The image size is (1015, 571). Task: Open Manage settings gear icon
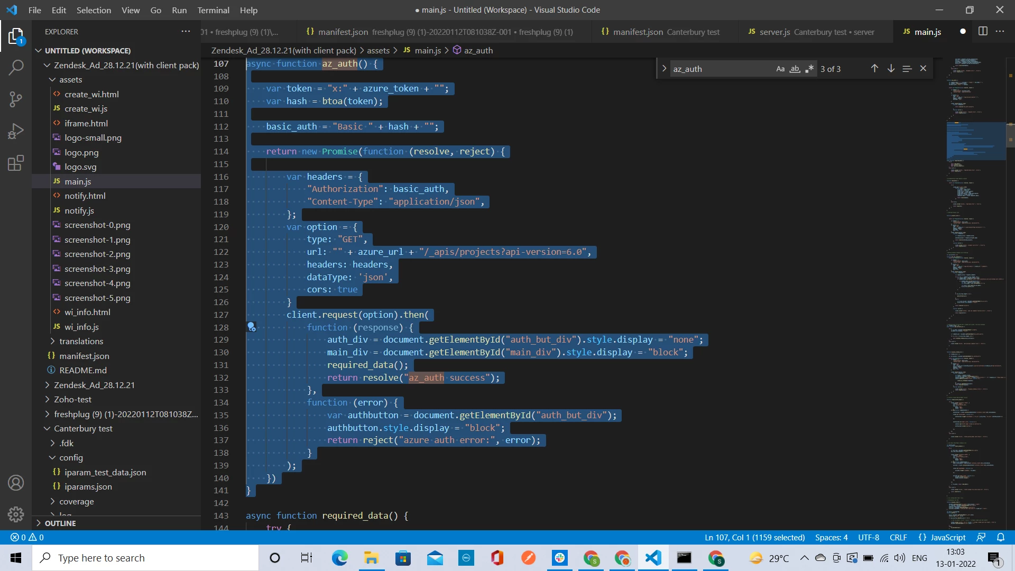click(x=16, y=514)
